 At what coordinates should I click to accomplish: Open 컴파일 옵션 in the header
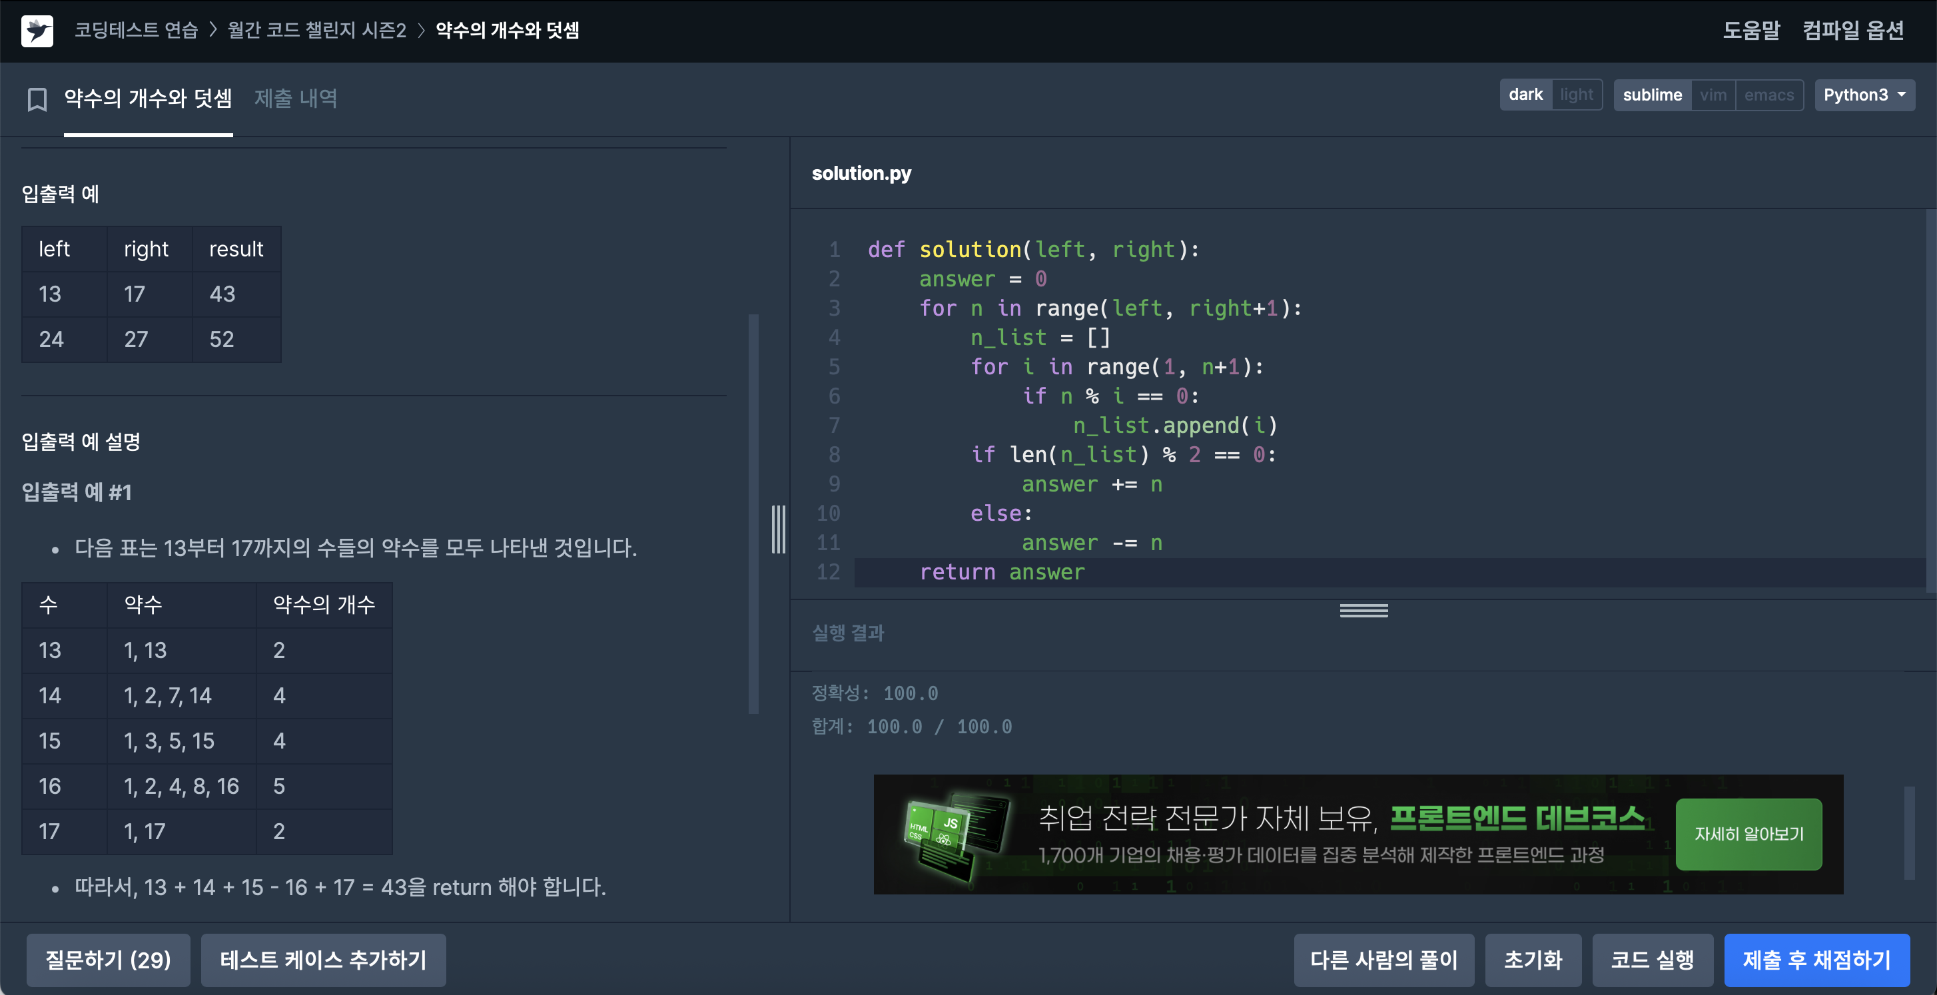1853,30
